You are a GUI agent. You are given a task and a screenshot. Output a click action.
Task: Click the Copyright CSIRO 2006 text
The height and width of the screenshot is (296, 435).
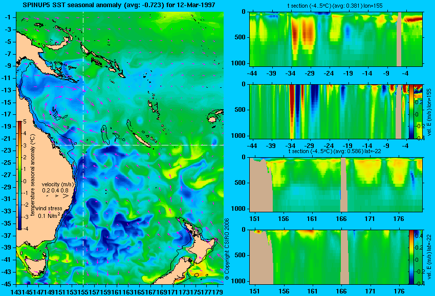coord(227,249)
